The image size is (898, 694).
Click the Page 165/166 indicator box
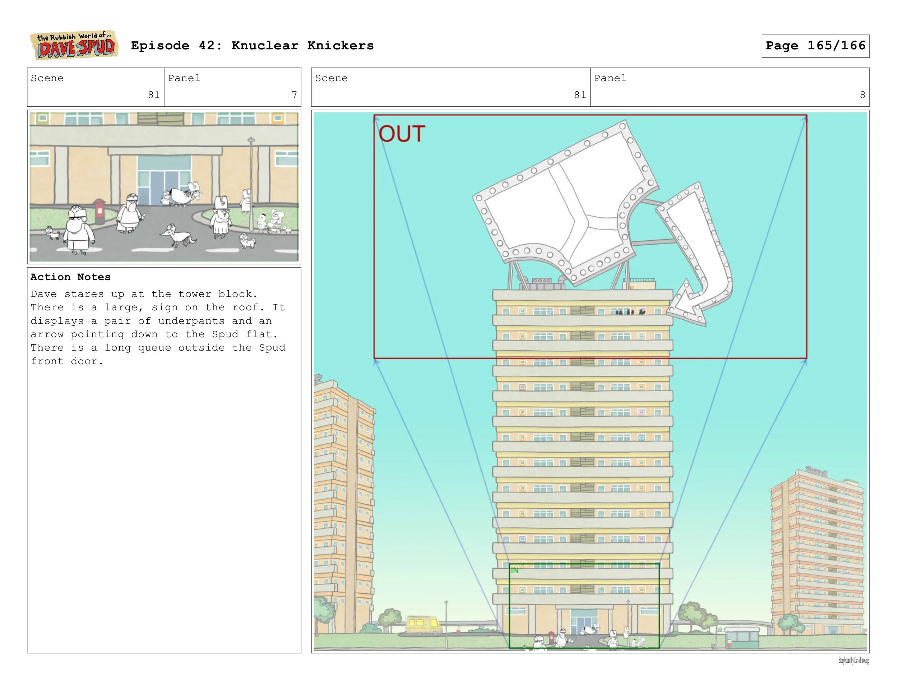click(x=815, y=46)
